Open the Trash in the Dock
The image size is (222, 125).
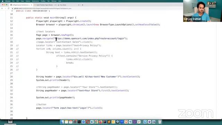pyautogui.click(x=160, y=122)
